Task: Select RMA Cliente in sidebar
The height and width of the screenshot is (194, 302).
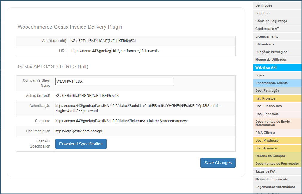Action: (x=277, y=133)
